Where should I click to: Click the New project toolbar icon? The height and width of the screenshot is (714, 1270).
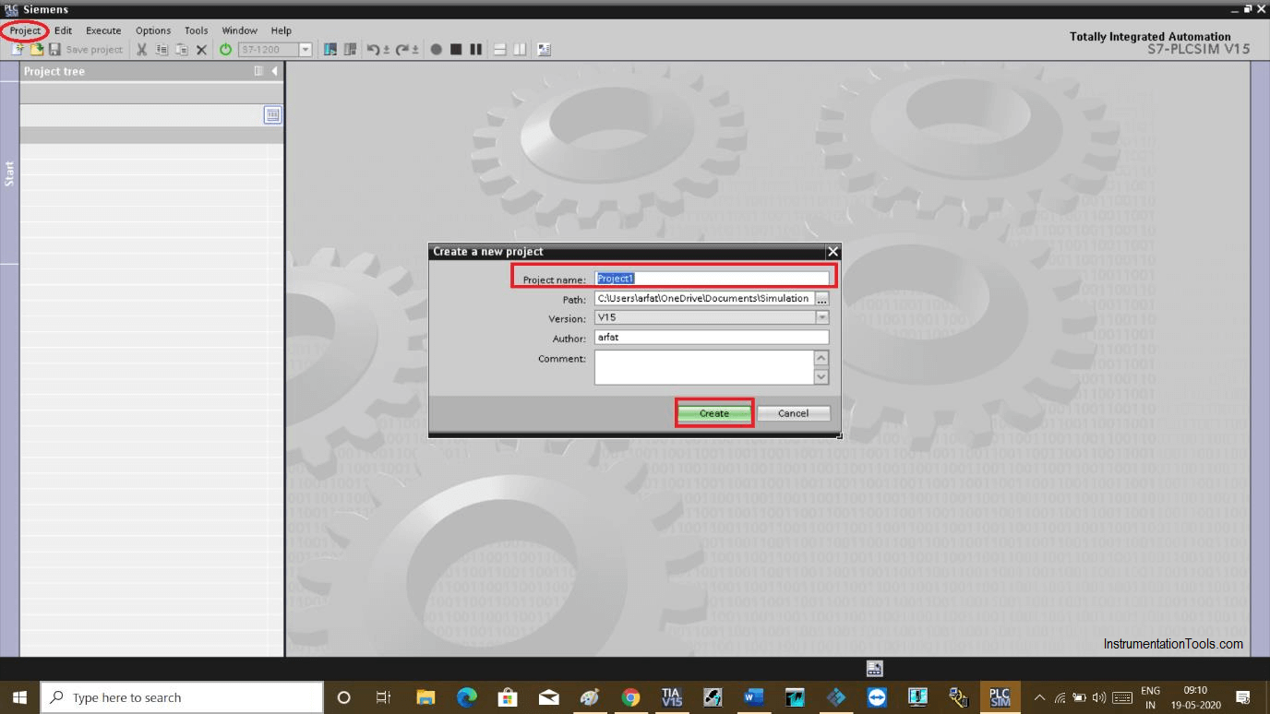(17, 50)
